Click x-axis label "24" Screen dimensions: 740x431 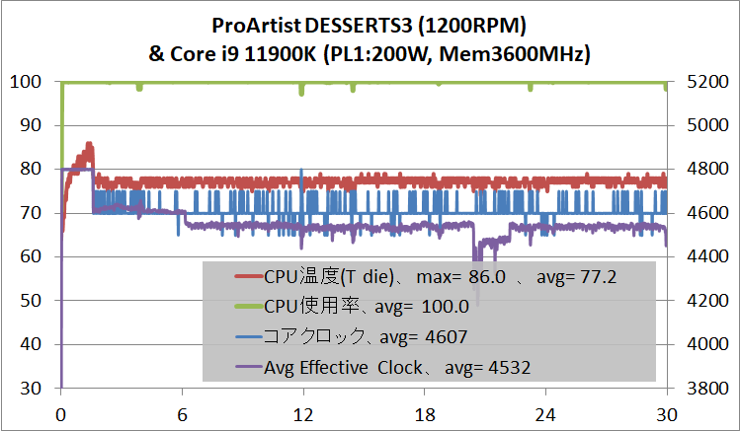[545, 415]
